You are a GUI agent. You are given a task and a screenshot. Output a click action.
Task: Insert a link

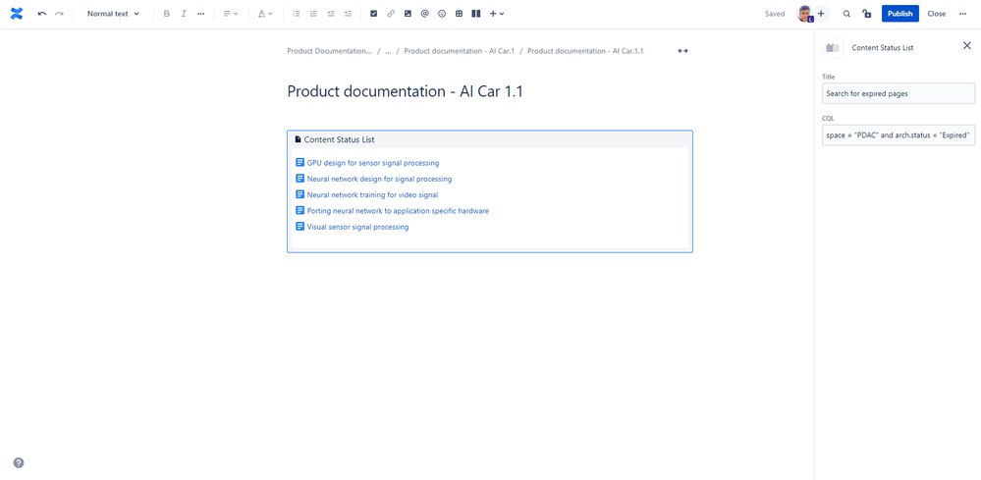(x=391, y=14)
